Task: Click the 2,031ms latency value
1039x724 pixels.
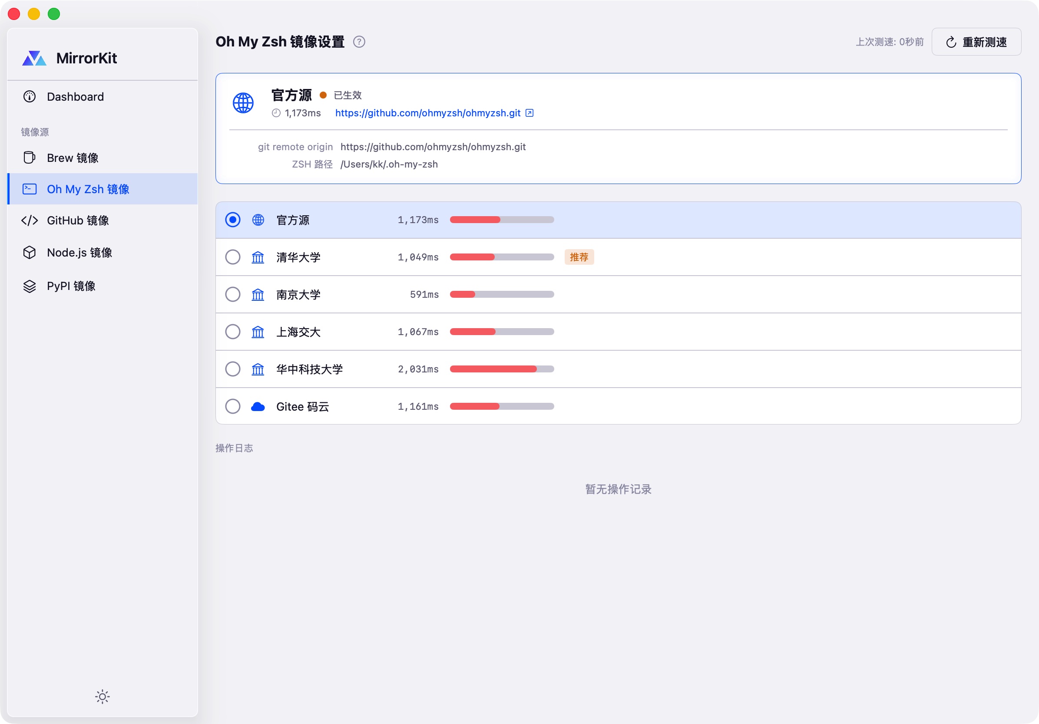Action: [418, 369]
